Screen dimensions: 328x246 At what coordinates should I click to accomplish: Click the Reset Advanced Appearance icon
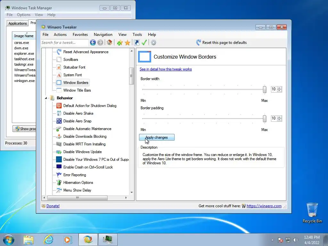[59, 52]
